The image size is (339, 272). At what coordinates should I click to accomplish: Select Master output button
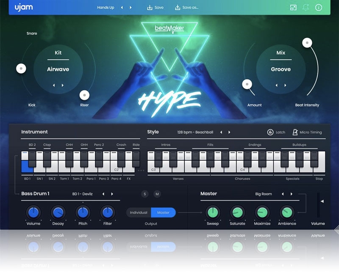163,213
